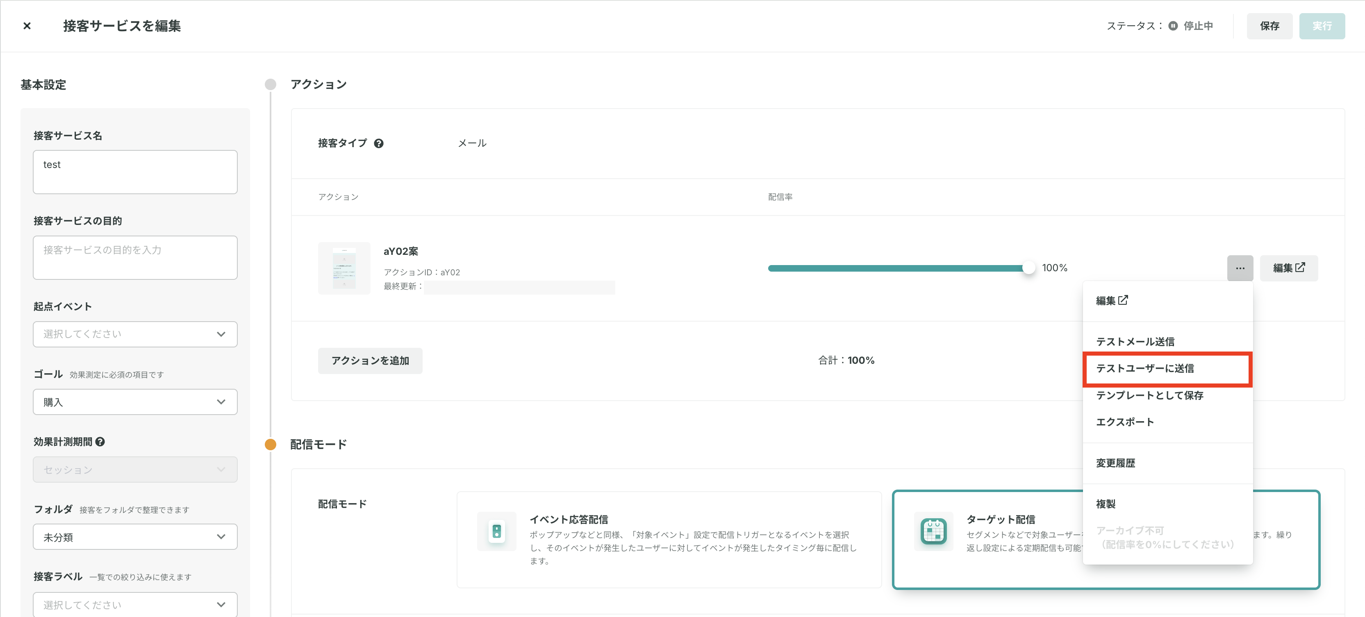Screen dimensions: 1365x617
Task: Click エクスポート in the context menu
Action: tap(1124, 422)
